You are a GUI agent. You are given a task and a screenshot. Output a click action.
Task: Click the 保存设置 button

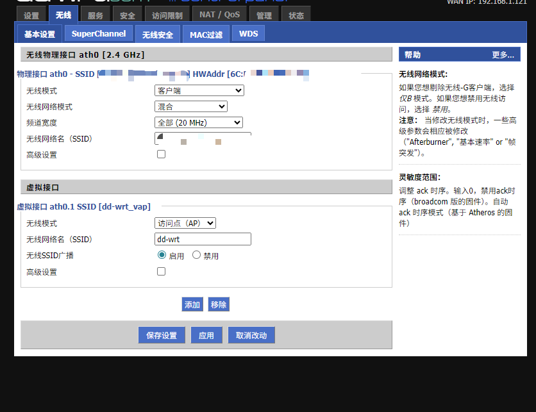coord(162,335)
